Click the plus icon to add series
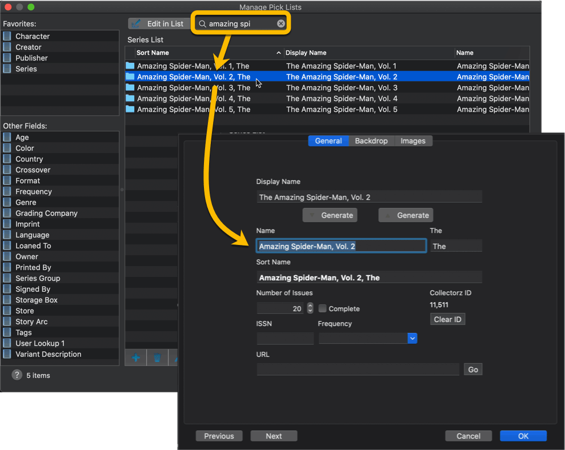 (136, 357)
